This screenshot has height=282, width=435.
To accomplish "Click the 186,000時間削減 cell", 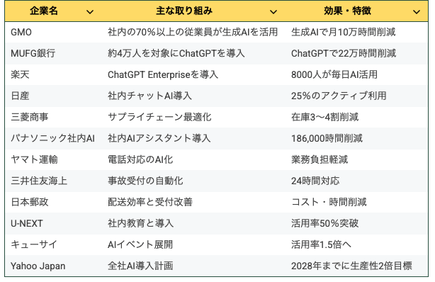I will tap(327, 138).
